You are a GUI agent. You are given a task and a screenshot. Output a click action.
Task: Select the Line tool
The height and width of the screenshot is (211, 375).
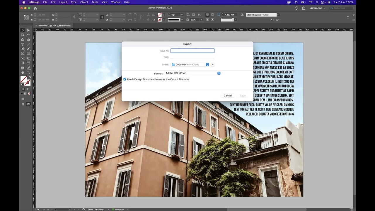(x=28, y=44)
